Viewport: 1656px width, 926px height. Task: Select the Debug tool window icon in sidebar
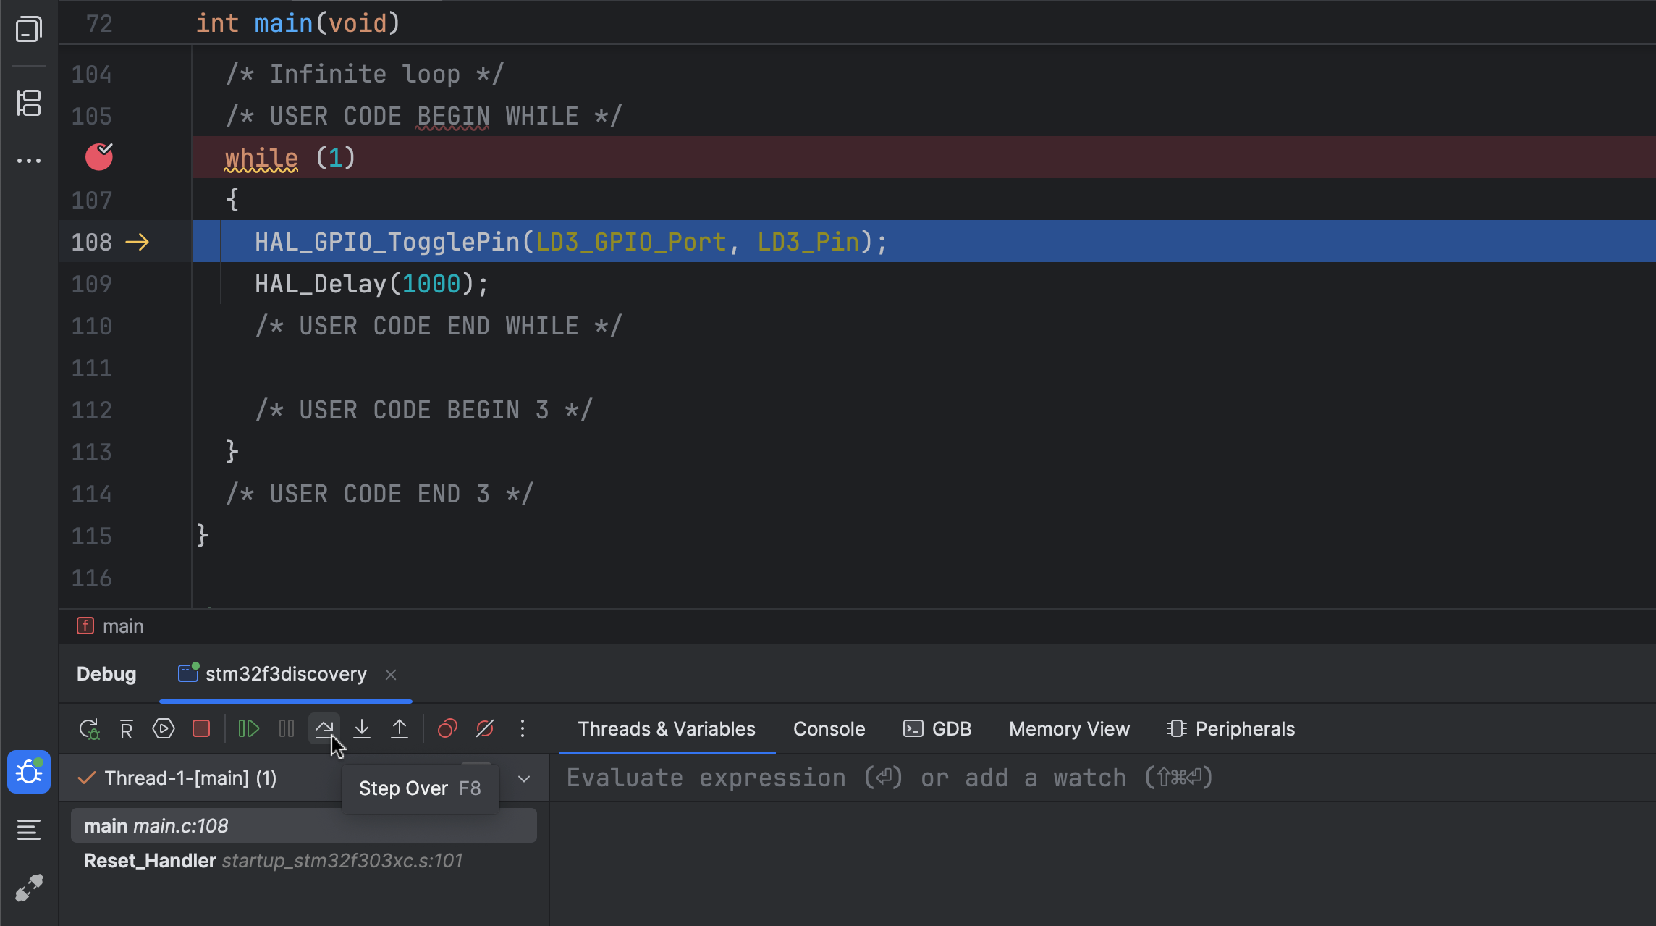click(29, 772)
